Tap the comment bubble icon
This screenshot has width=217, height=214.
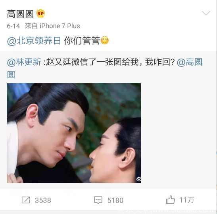pos(98,200)
